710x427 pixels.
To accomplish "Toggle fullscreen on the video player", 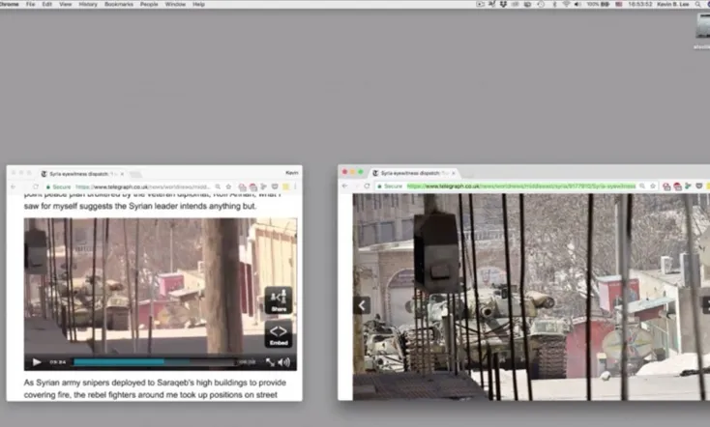I will click(270, 362).
